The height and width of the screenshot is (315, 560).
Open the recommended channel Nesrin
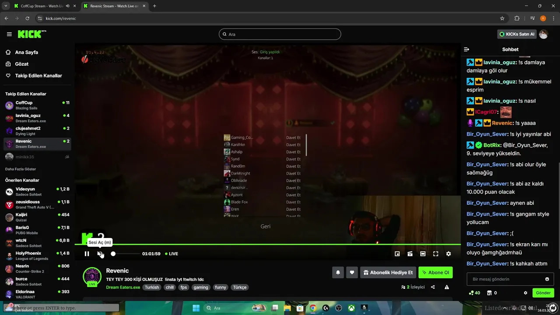coord(37,268)
